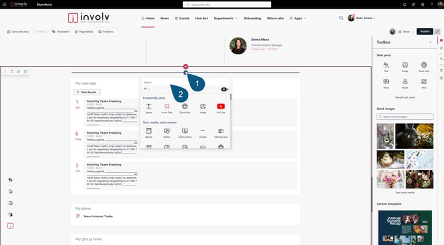The width and height of the screenshot is (444, 245).
Task: Open section properties edit icon
Action: [x=12, y=72]
